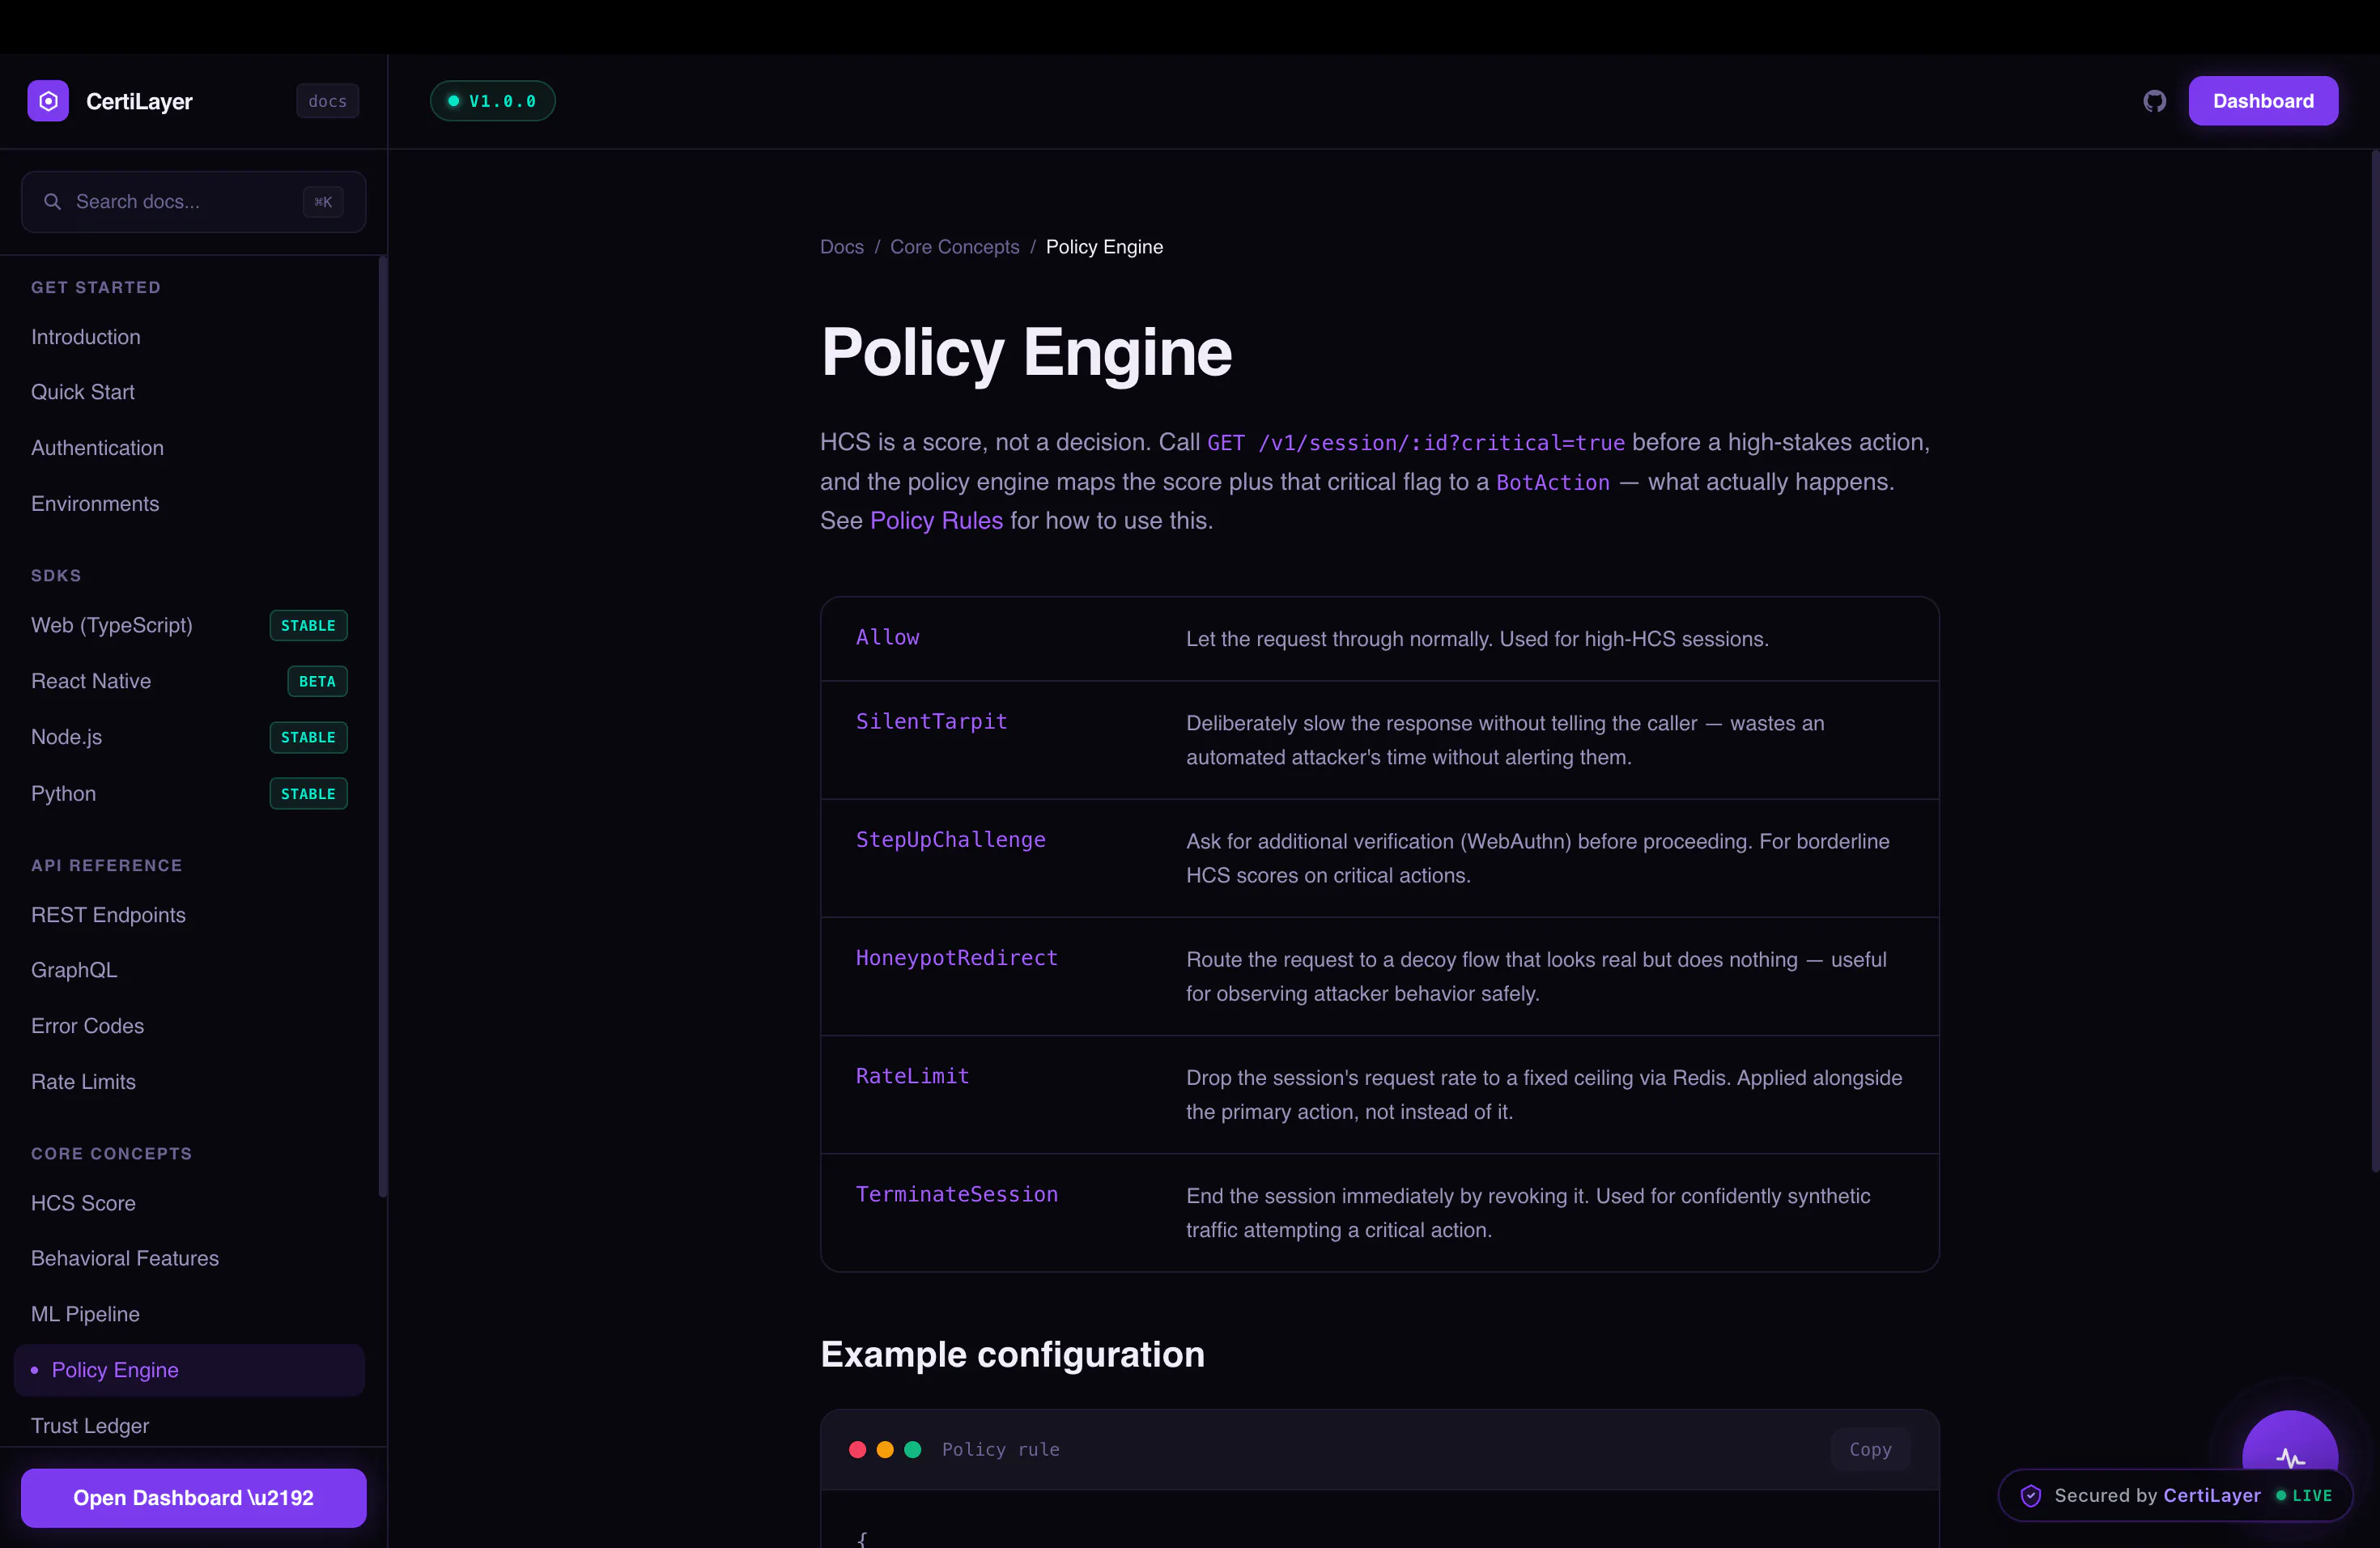
Task: Click the main page scrollbar
Action: [2375, 660]
